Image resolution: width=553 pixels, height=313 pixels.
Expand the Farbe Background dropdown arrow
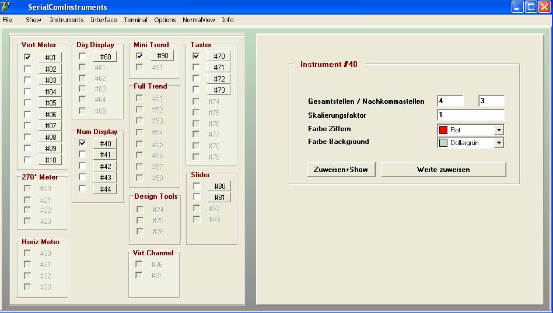click(499, 143)
